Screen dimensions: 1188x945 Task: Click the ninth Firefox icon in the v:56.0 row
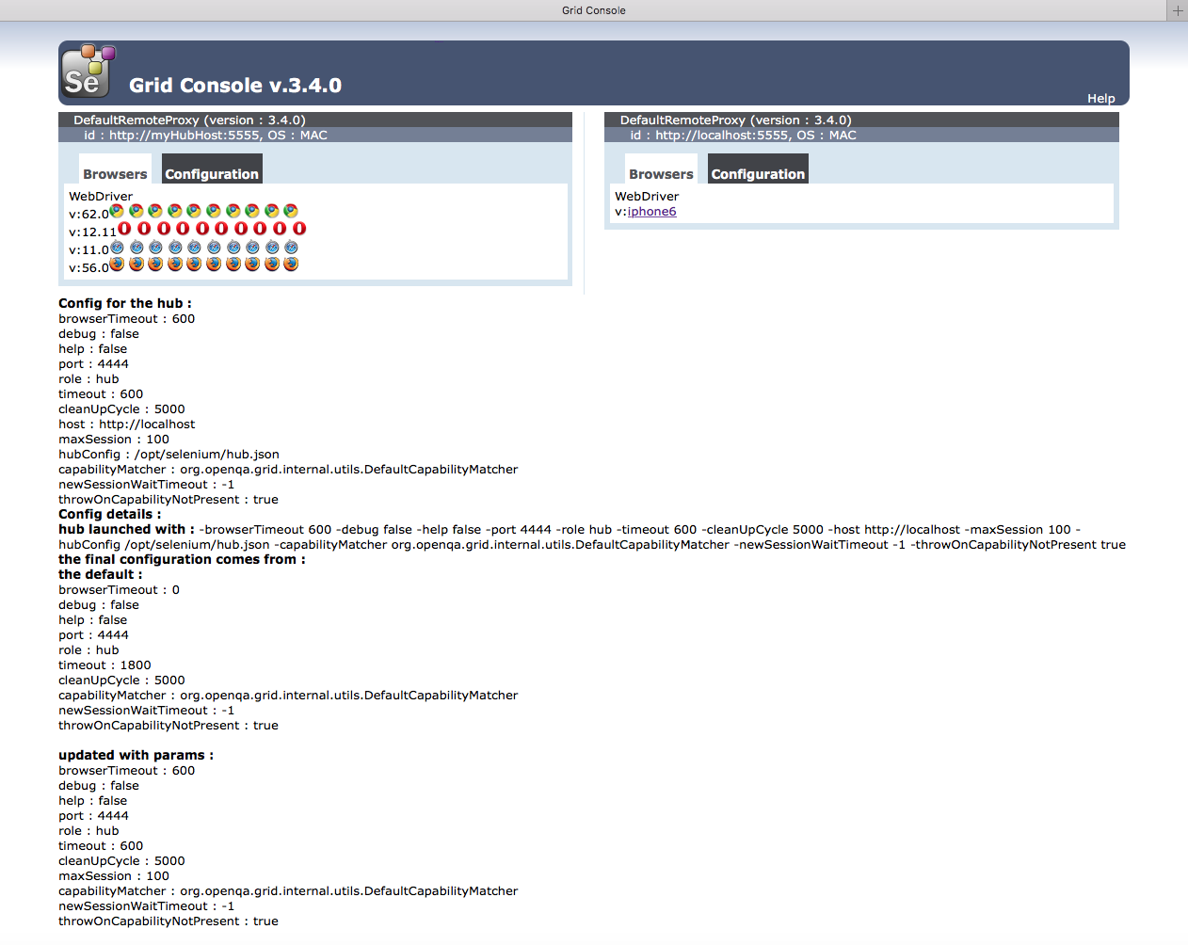tap(272, 264)
